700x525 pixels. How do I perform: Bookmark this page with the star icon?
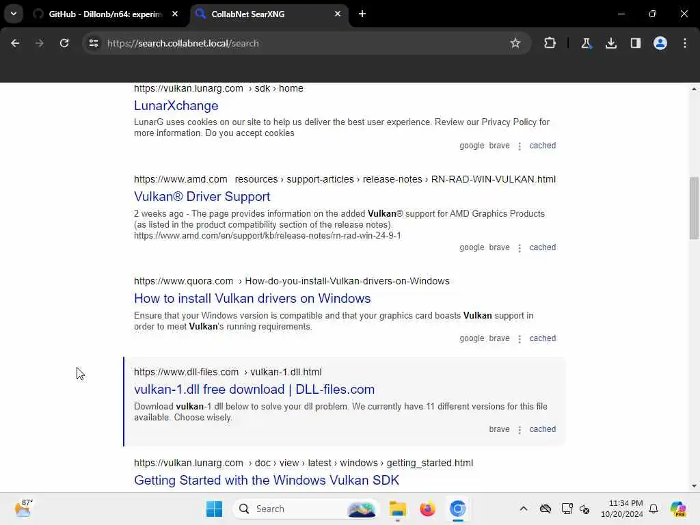(515, 43)
